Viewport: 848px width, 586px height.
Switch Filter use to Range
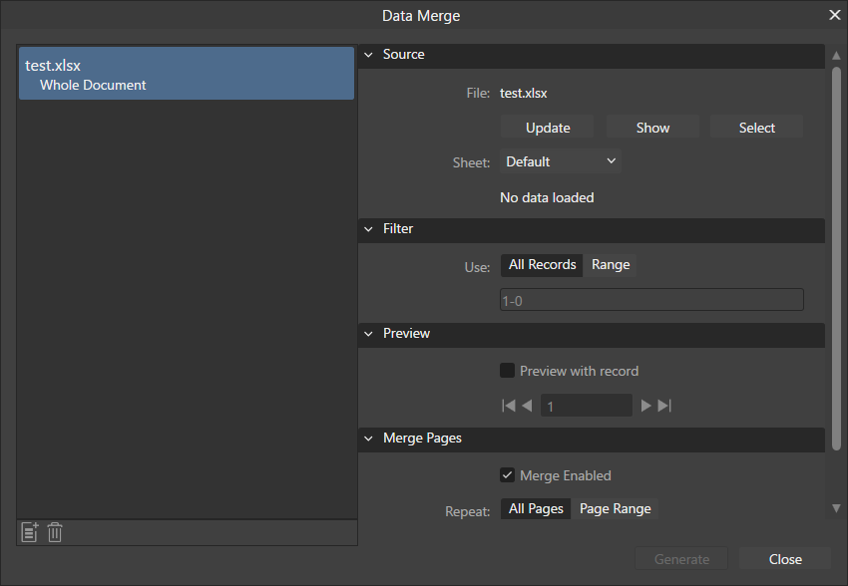click(611, 265)
